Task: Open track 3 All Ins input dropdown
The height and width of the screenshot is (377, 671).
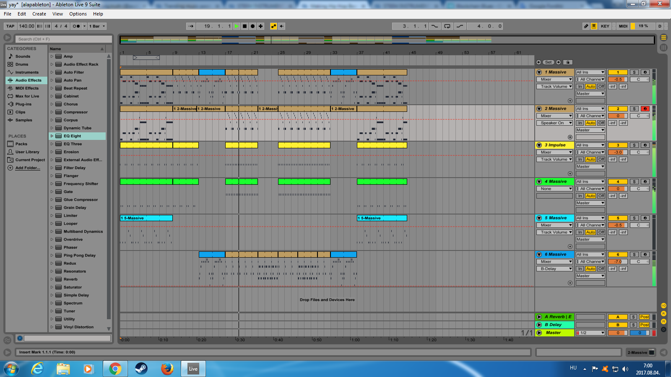Action: [590, 145]
